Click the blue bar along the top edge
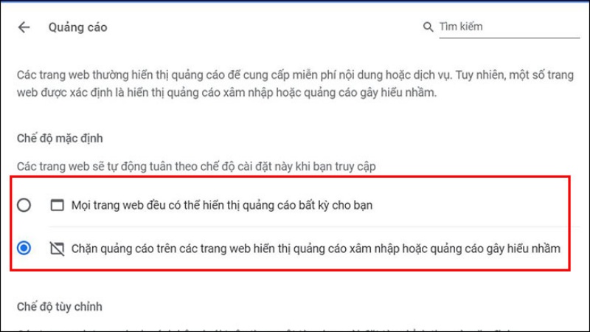Screen dimensions: 590x332 pyautogui.click(x=295, y=1)
